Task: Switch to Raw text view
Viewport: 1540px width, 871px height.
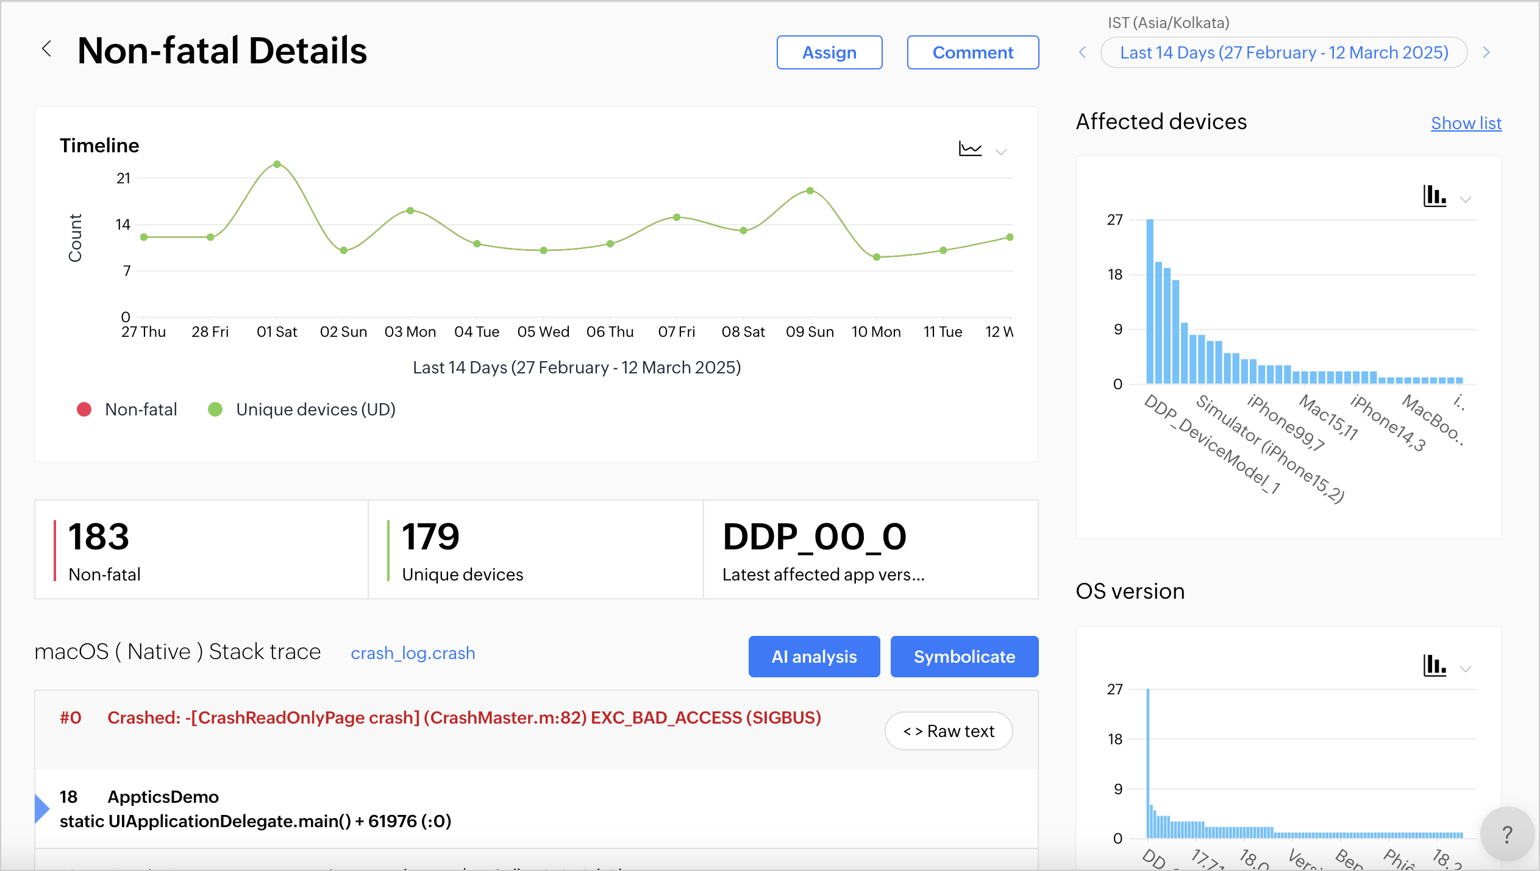Action: pos(949,731)
